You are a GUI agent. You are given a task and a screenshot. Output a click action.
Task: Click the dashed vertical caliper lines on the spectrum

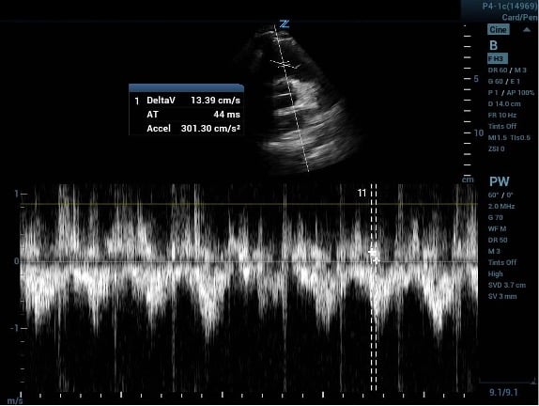coord(374,288)
